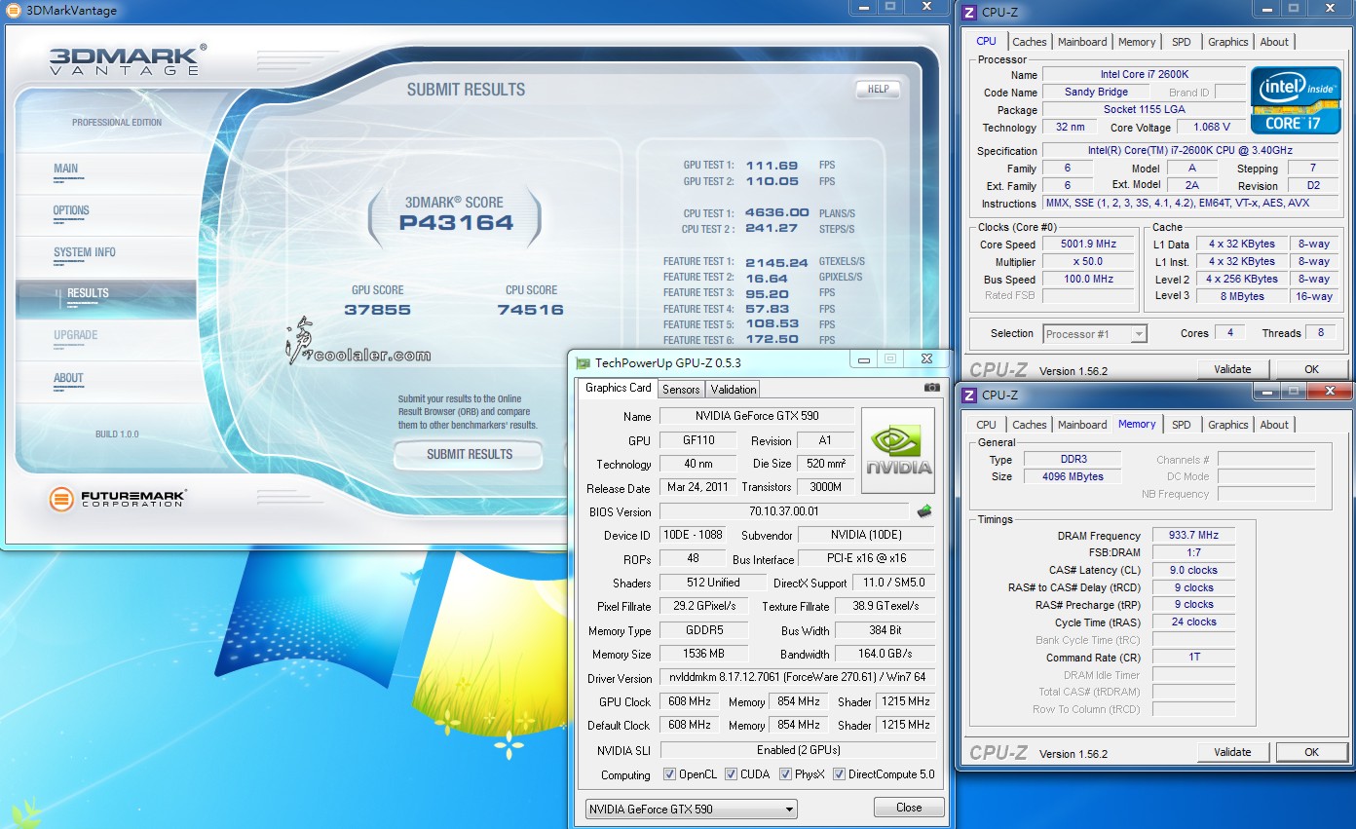1356x829 pixels.
Task: Click OK in the top CPU-Z window
Action: click(x=1311, y=369)
